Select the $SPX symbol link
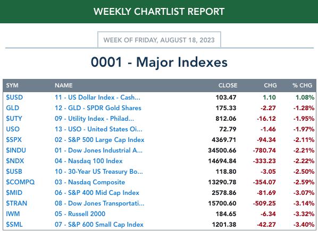The height and width of the screenshot is (232, 318). click(14, 140)
